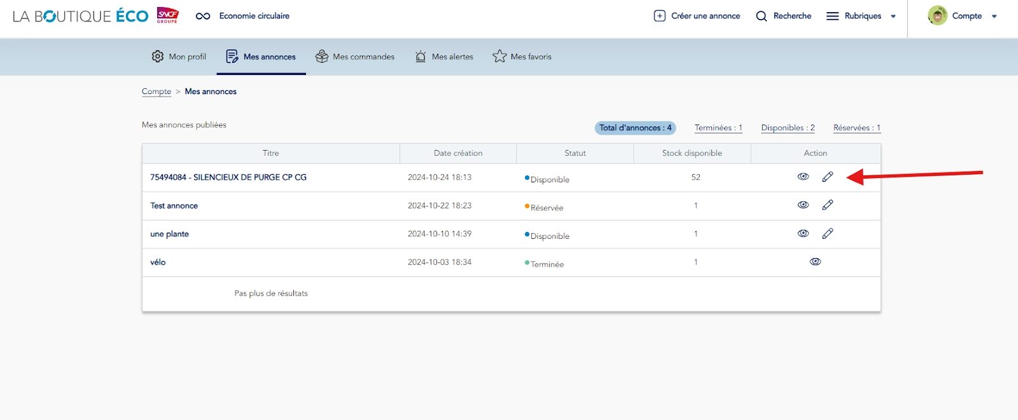1018x420 pixels.
Task: Filter by Terminées : 1
Action: click(718, 128)
